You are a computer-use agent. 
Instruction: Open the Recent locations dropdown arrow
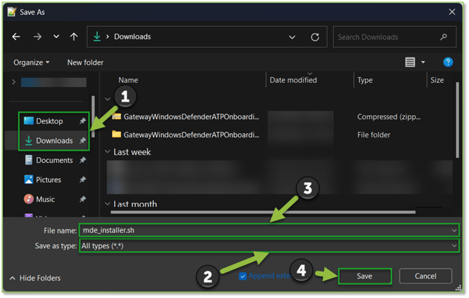[x=56, y=37]
